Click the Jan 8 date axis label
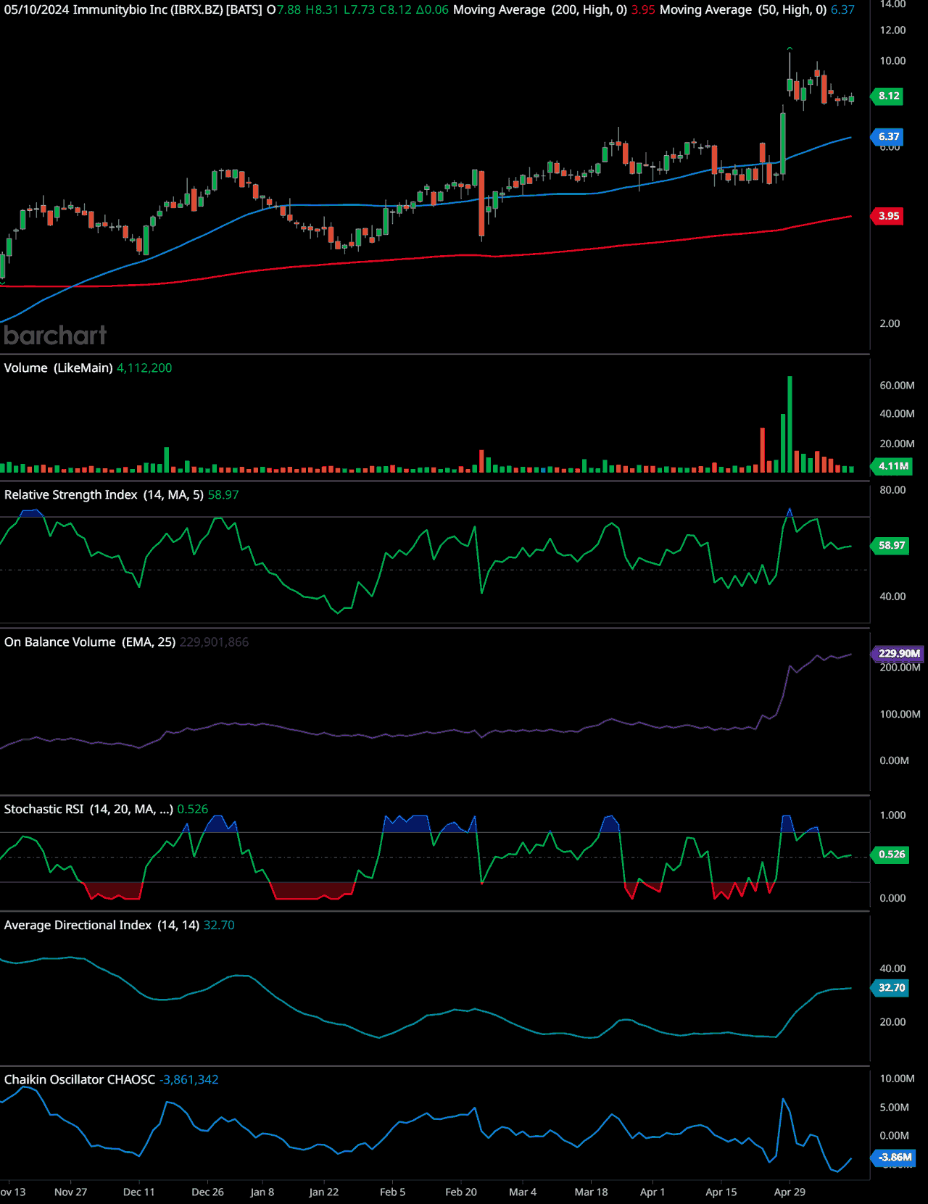The width and height of the screenshot is (928, 1204). [x=262, y=1192]
